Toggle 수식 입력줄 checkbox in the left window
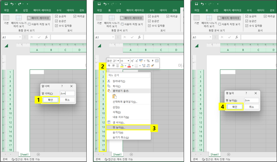277x162 pixels. (x=57, y=26)
